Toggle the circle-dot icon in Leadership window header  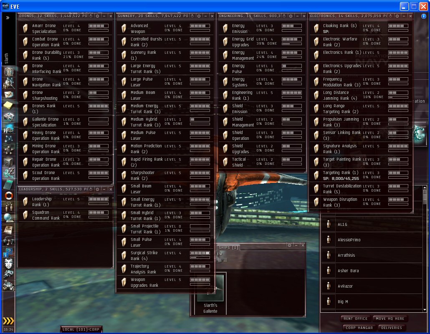(97, 189)
